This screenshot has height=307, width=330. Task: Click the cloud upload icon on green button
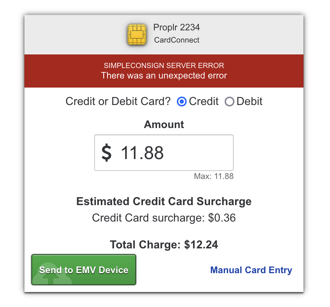point(53,274)
